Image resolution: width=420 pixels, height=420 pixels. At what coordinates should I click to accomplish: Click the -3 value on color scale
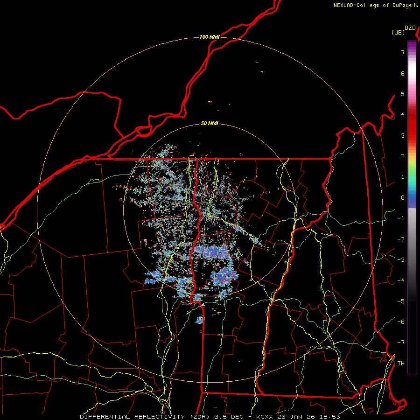click(401, 259)
